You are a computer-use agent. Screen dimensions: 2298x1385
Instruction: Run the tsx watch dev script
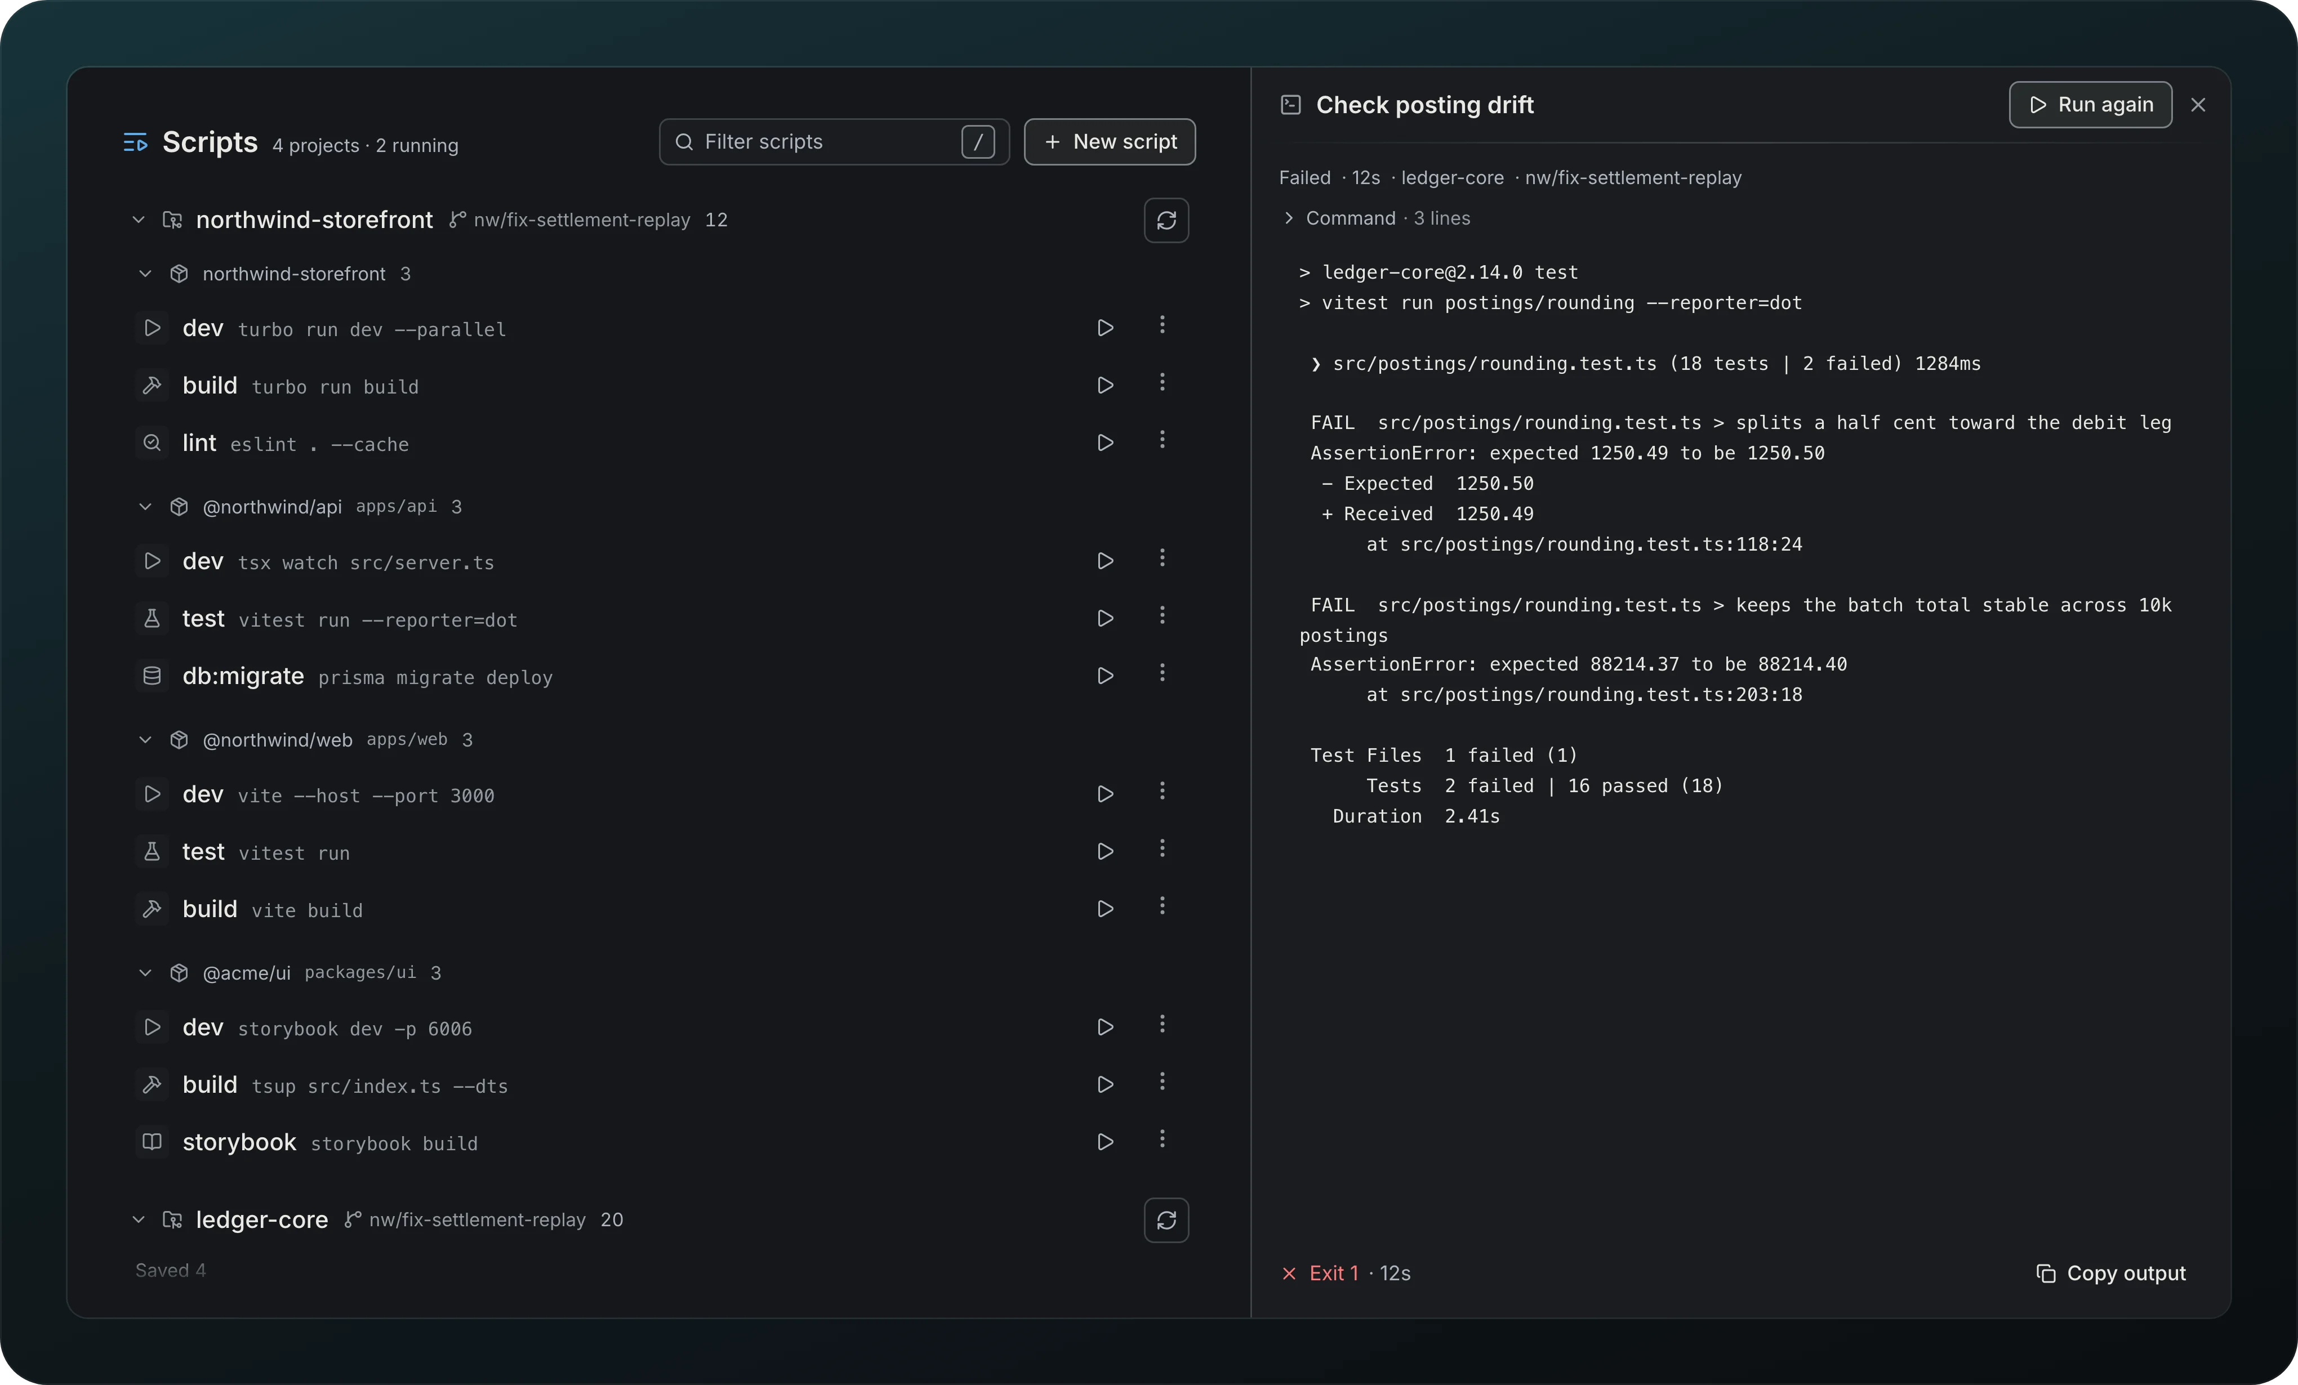(1105, 561)
